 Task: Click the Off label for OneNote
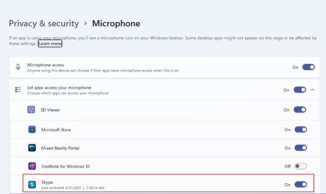pos(287,166)
